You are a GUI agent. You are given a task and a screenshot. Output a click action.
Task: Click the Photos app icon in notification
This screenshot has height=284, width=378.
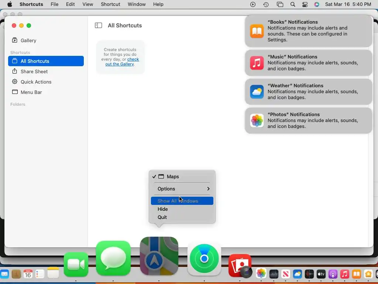(257, 121)
